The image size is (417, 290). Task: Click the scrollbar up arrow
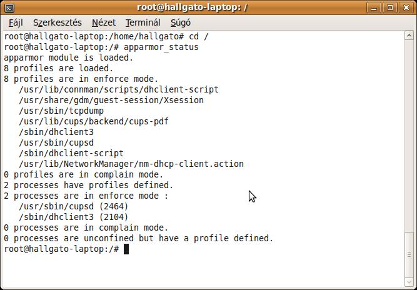[409, 36]
